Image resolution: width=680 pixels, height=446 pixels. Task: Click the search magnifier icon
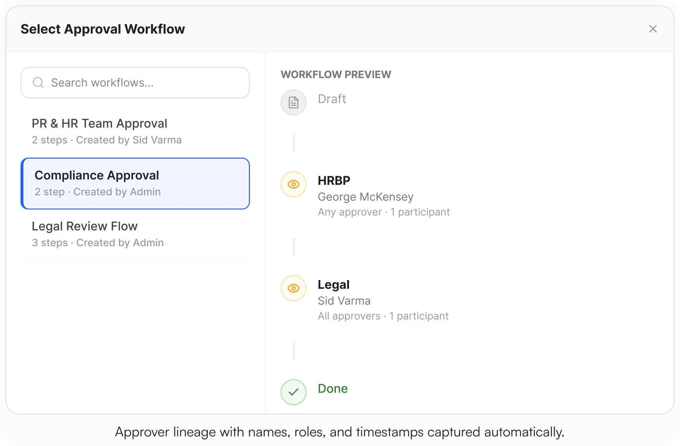point(38,82)
